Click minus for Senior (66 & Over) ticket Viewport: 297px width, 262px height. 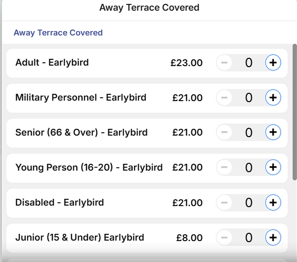coord(224,133)
